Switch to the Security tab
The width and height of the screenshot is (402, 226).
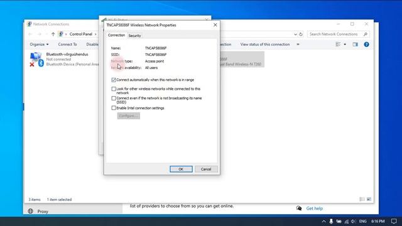point(134,36)
